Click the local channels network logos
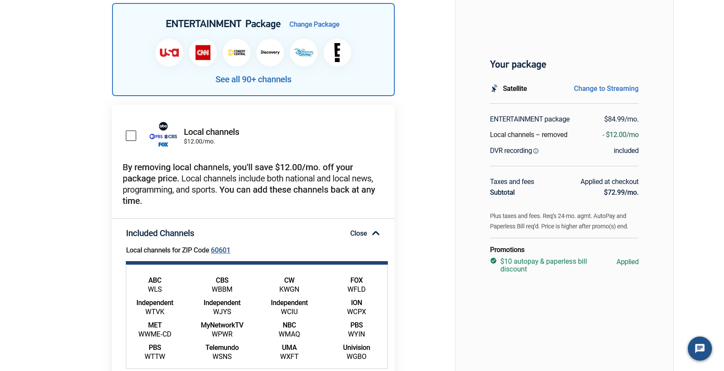 [163, 135]
